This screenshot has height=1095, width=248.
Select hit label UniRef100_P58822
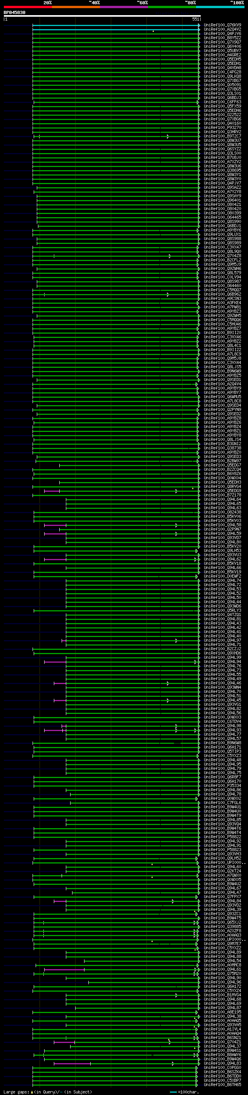pyautogui.click(x=222, y=837)
